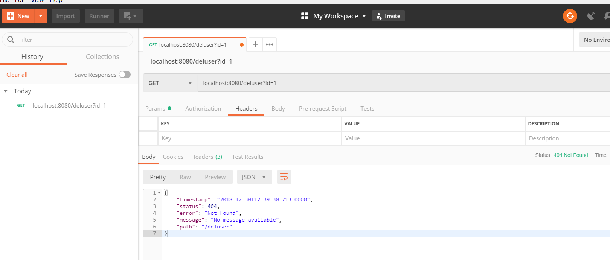The height and width of the screenshot is (260, 610).
Task: Toggle the Save Responses switch
Action: (125, 75)
